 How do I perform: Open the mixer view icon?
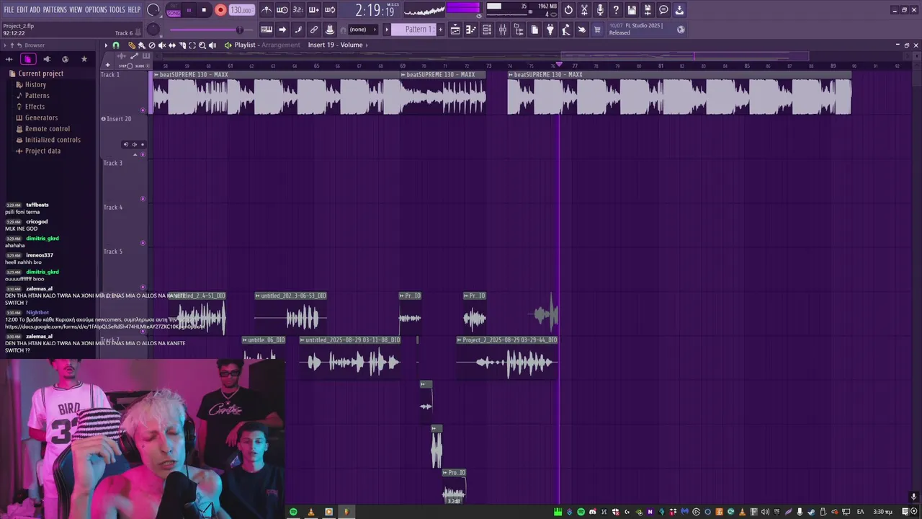(503, 30)
